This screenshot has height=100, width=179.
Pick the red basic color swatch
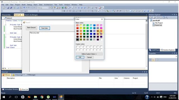pos(77,28)
